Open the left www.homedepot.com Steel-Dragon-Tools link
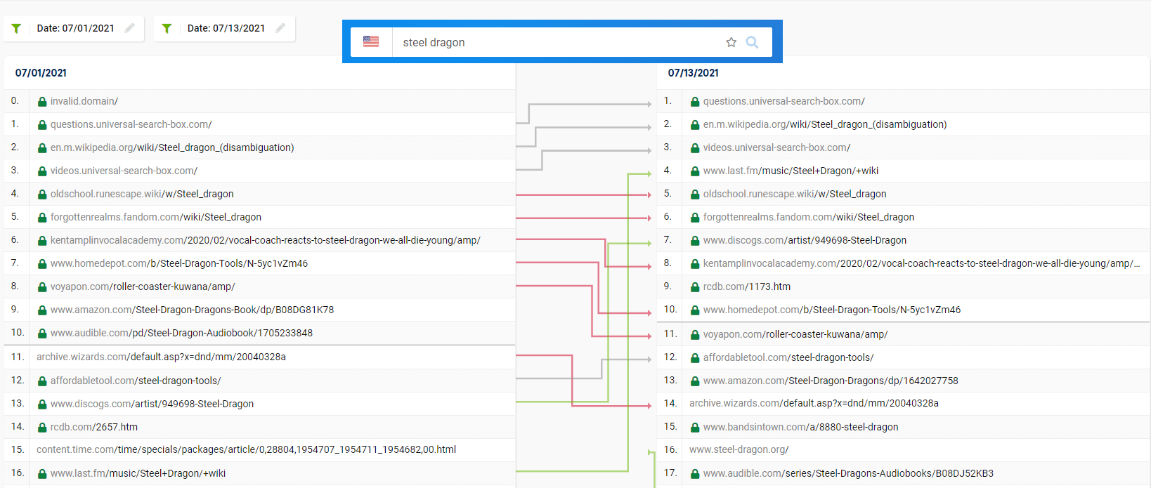This screenshot has width=1151, height=488. tap(179, 263)
